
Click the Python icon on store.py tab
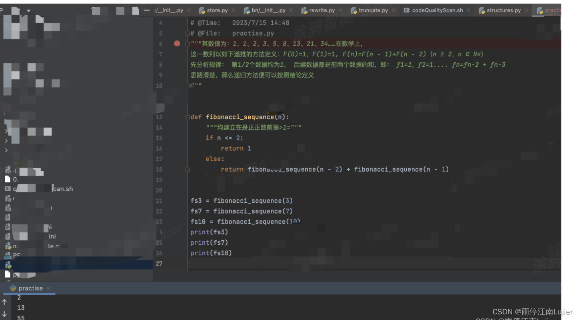202,10
